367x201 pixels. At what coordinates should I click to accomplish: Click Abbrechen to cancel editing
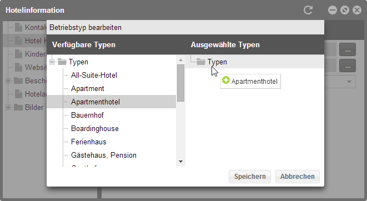pos(297,177)
